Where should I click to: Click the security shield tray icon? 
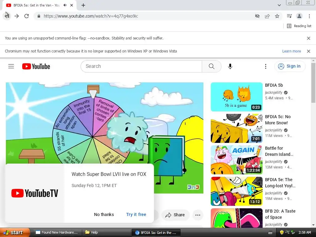(282, 232)
